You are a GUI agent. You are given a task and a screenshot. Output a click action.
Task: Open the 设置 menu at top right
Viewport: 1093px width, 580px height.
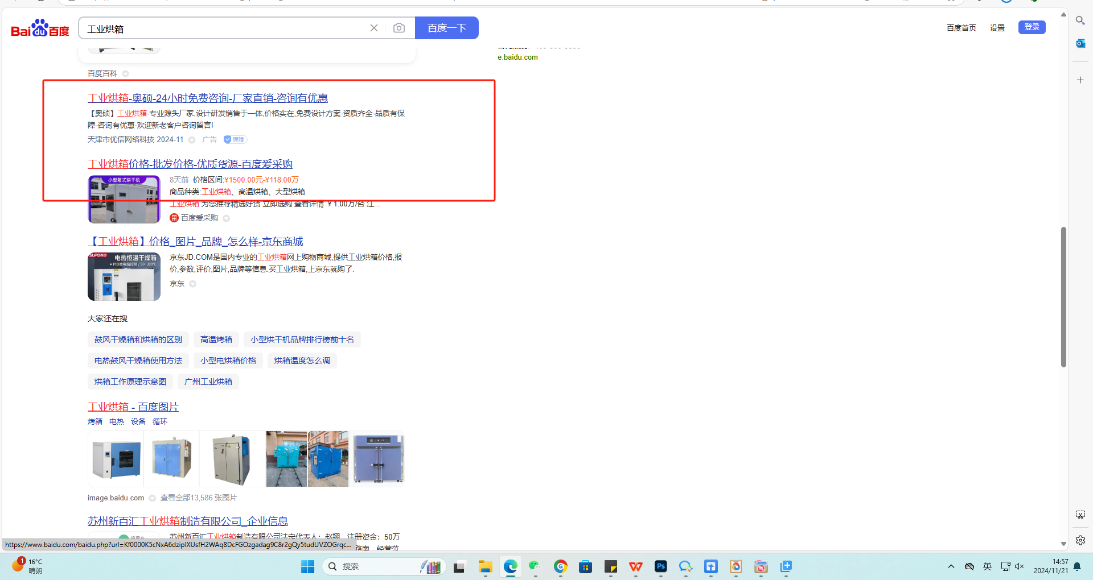(997, 28)
